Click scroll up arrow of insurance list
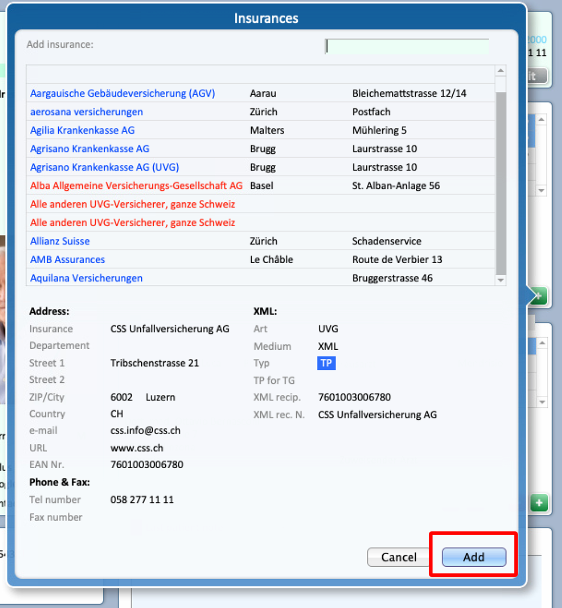562x608 pixels. point(501,71)
